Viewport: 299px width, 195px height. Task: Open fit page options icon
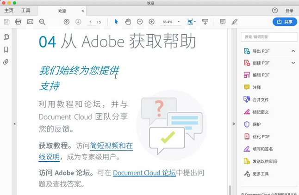click(191, 22)
